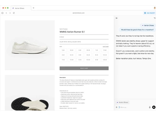Click the line "They'll work, but they're not top-tier"

(x=135, y=36)
